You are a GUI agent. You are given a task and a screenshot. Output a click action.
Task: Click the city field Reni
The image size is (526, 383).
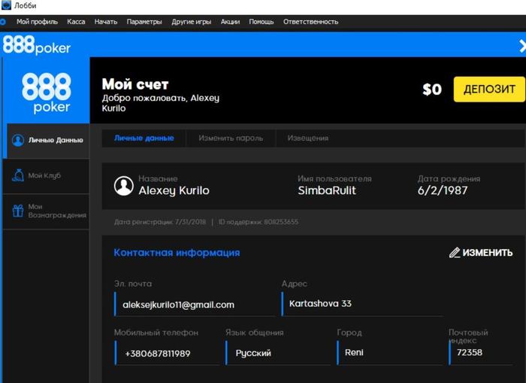[390, 353]
